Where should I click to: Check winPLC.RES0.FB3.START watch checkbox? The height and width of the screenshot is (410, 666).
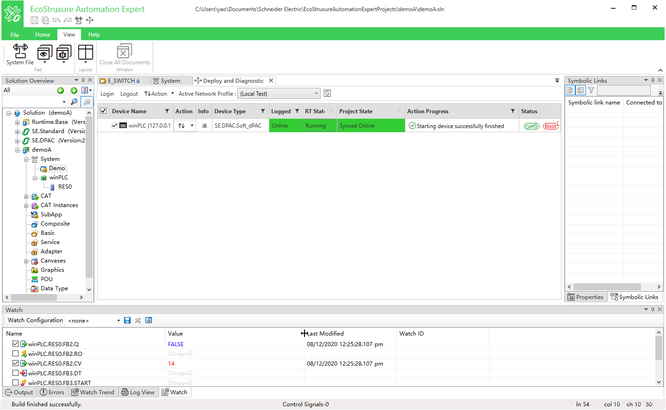(x=16, y=383)
